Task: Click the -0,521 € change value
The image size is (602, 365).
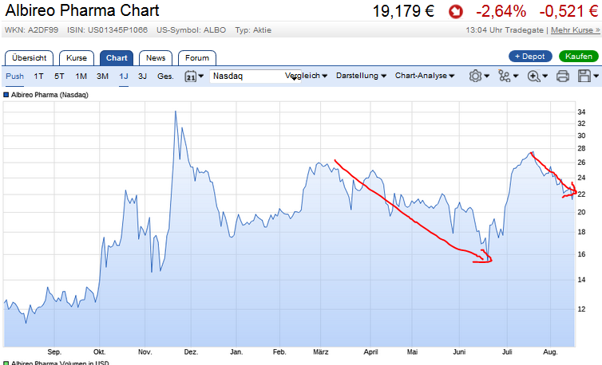Action: point(568,11)
